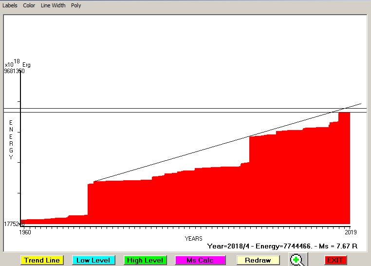
Task: Open the Poly menu
Action: click(x=76, y=5)
